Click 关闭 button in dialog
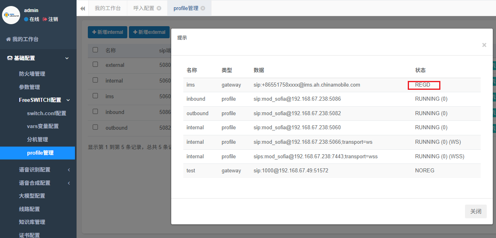Image resolution: width=496 pixels, height=238 pixels. tap(476, 211)
